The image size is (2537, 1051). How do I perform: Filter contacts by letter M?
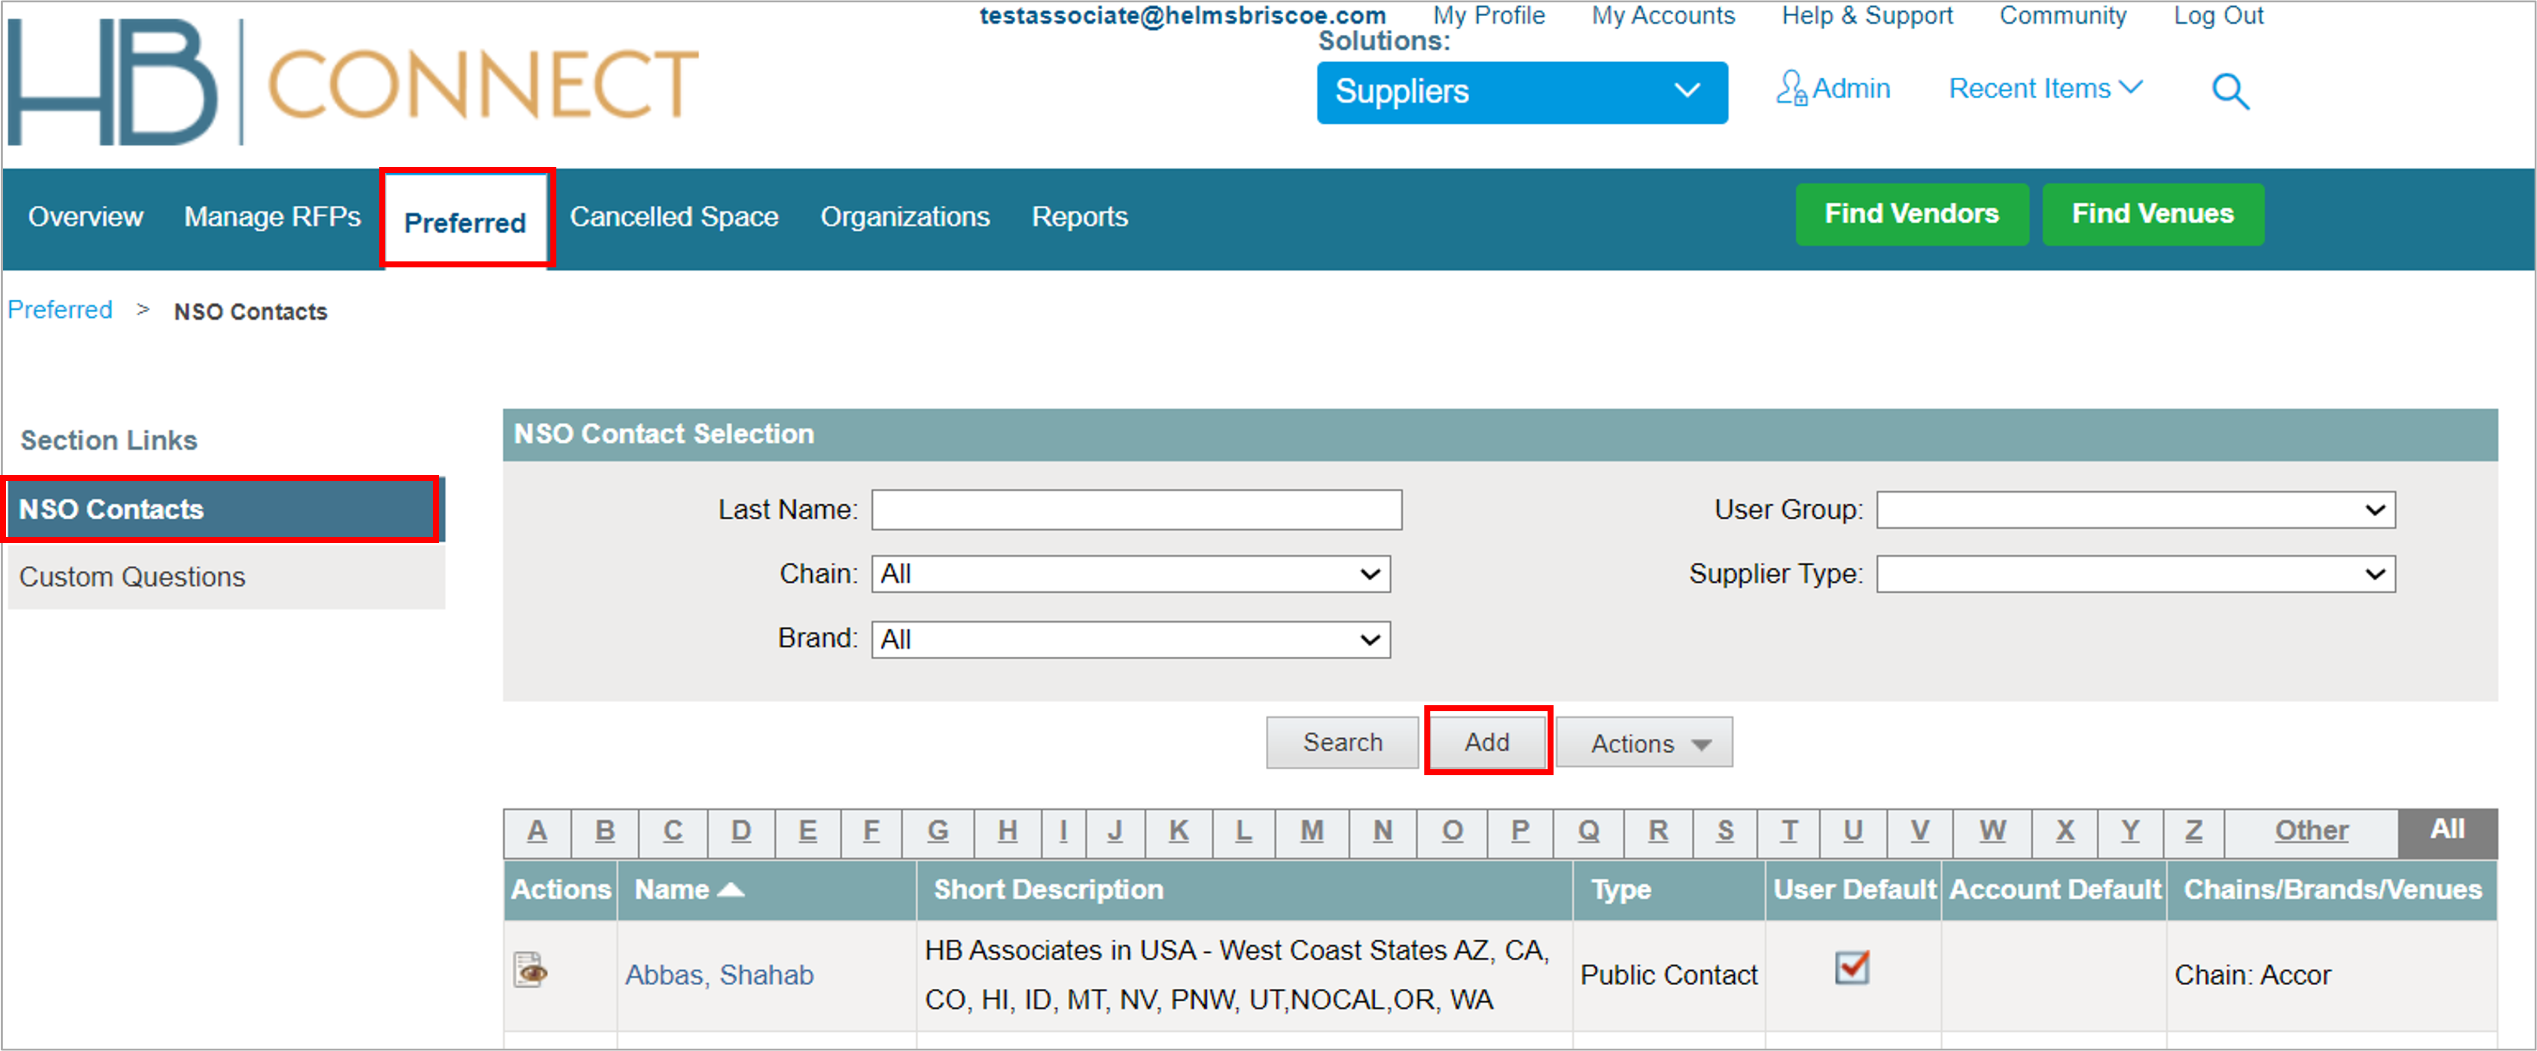pos(1311,830)
